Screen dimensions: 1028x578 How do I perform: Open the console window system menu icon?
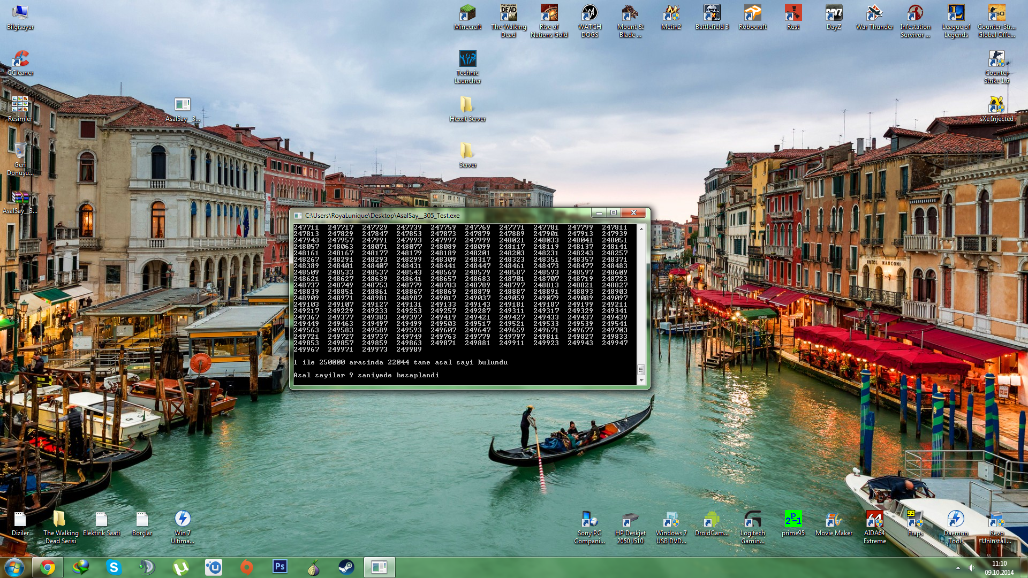(x=298, y=215)
